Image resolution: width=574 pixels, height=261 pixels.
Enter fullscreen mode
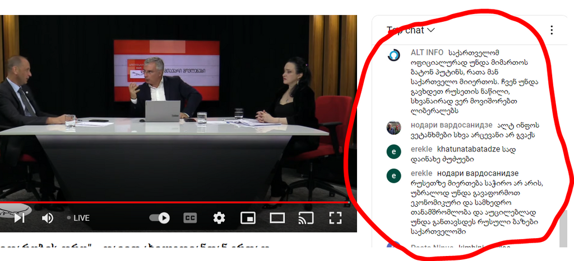pos(335,217)
